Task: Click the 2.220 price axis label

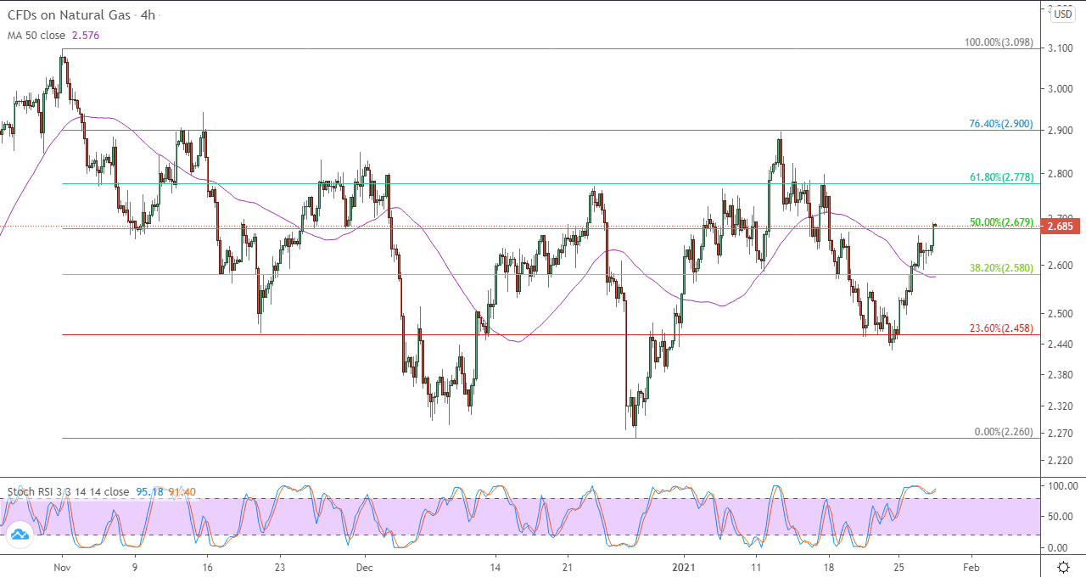Action: click(1061, 461)
